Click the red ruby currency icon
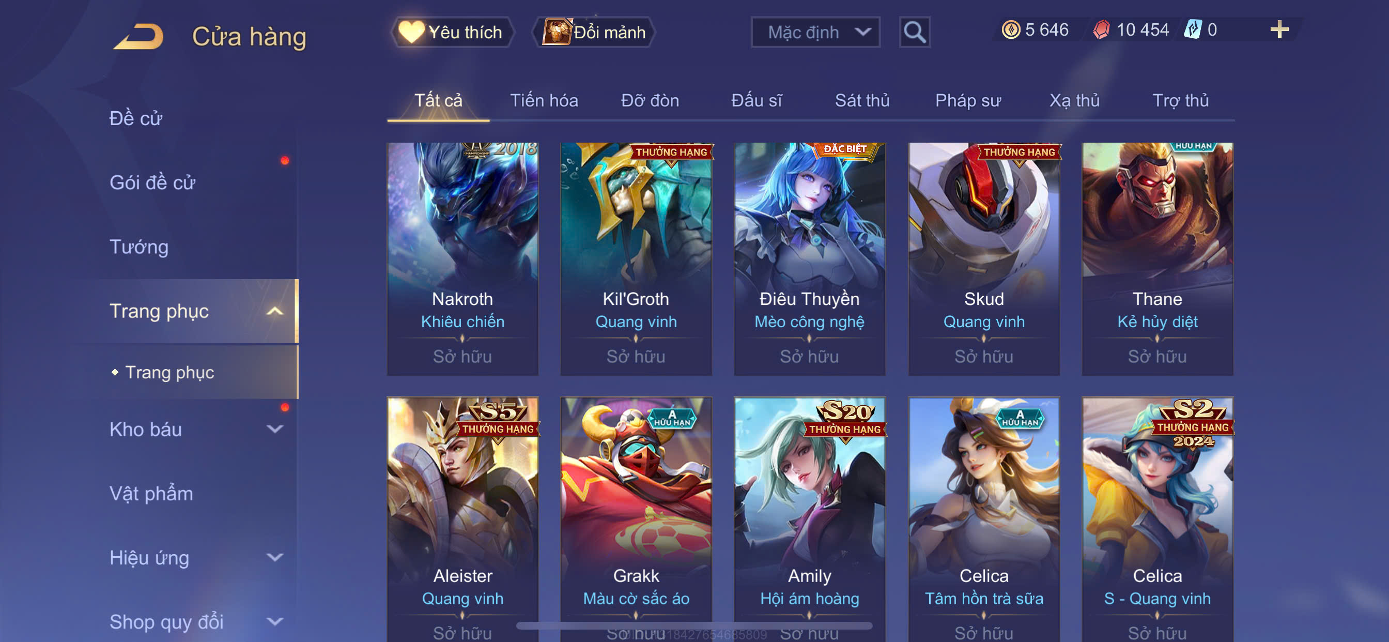This screenshot has height=642, width=1389. [1101, 29]
